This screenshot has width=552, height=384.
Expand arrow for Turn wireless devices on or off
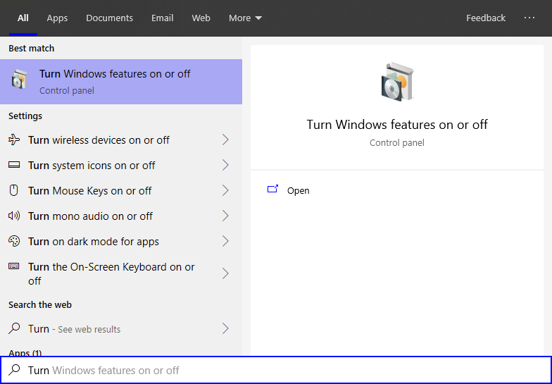click(x=225, y=140)
